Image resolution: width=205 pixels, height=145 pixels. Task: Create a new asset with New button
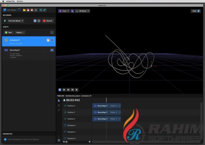(9, 32)
